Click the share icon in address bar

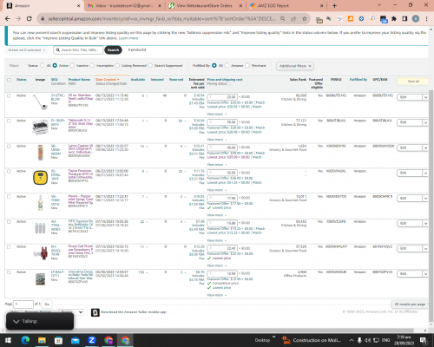[x=293, y=19]
